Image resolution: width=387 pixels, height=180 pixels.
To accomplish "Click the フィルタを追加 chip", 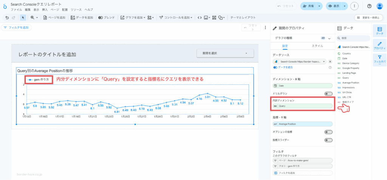I will point(16,28).
